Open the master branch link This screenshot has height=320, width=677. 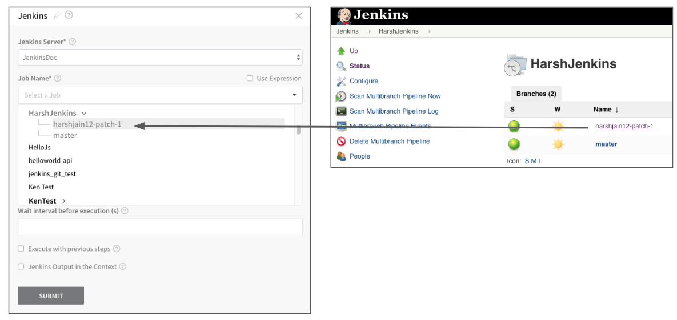coord(606,144)
